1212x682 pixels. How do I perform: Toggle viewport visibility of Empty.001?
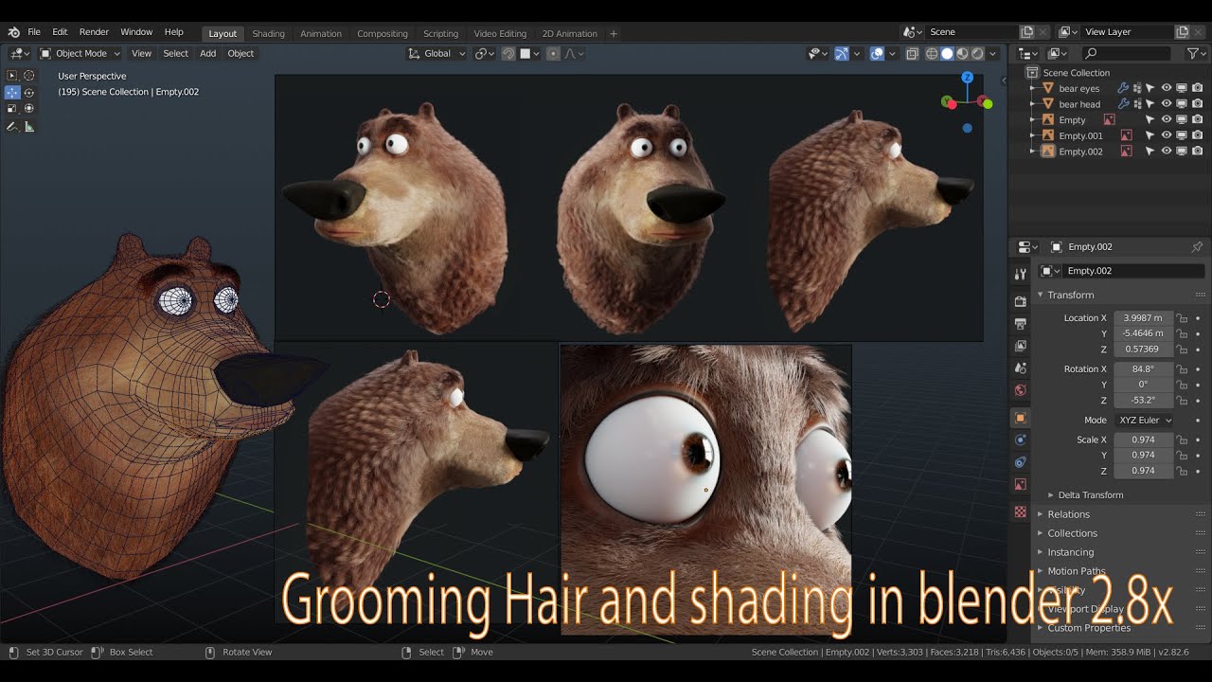[x=1167, y=135]
